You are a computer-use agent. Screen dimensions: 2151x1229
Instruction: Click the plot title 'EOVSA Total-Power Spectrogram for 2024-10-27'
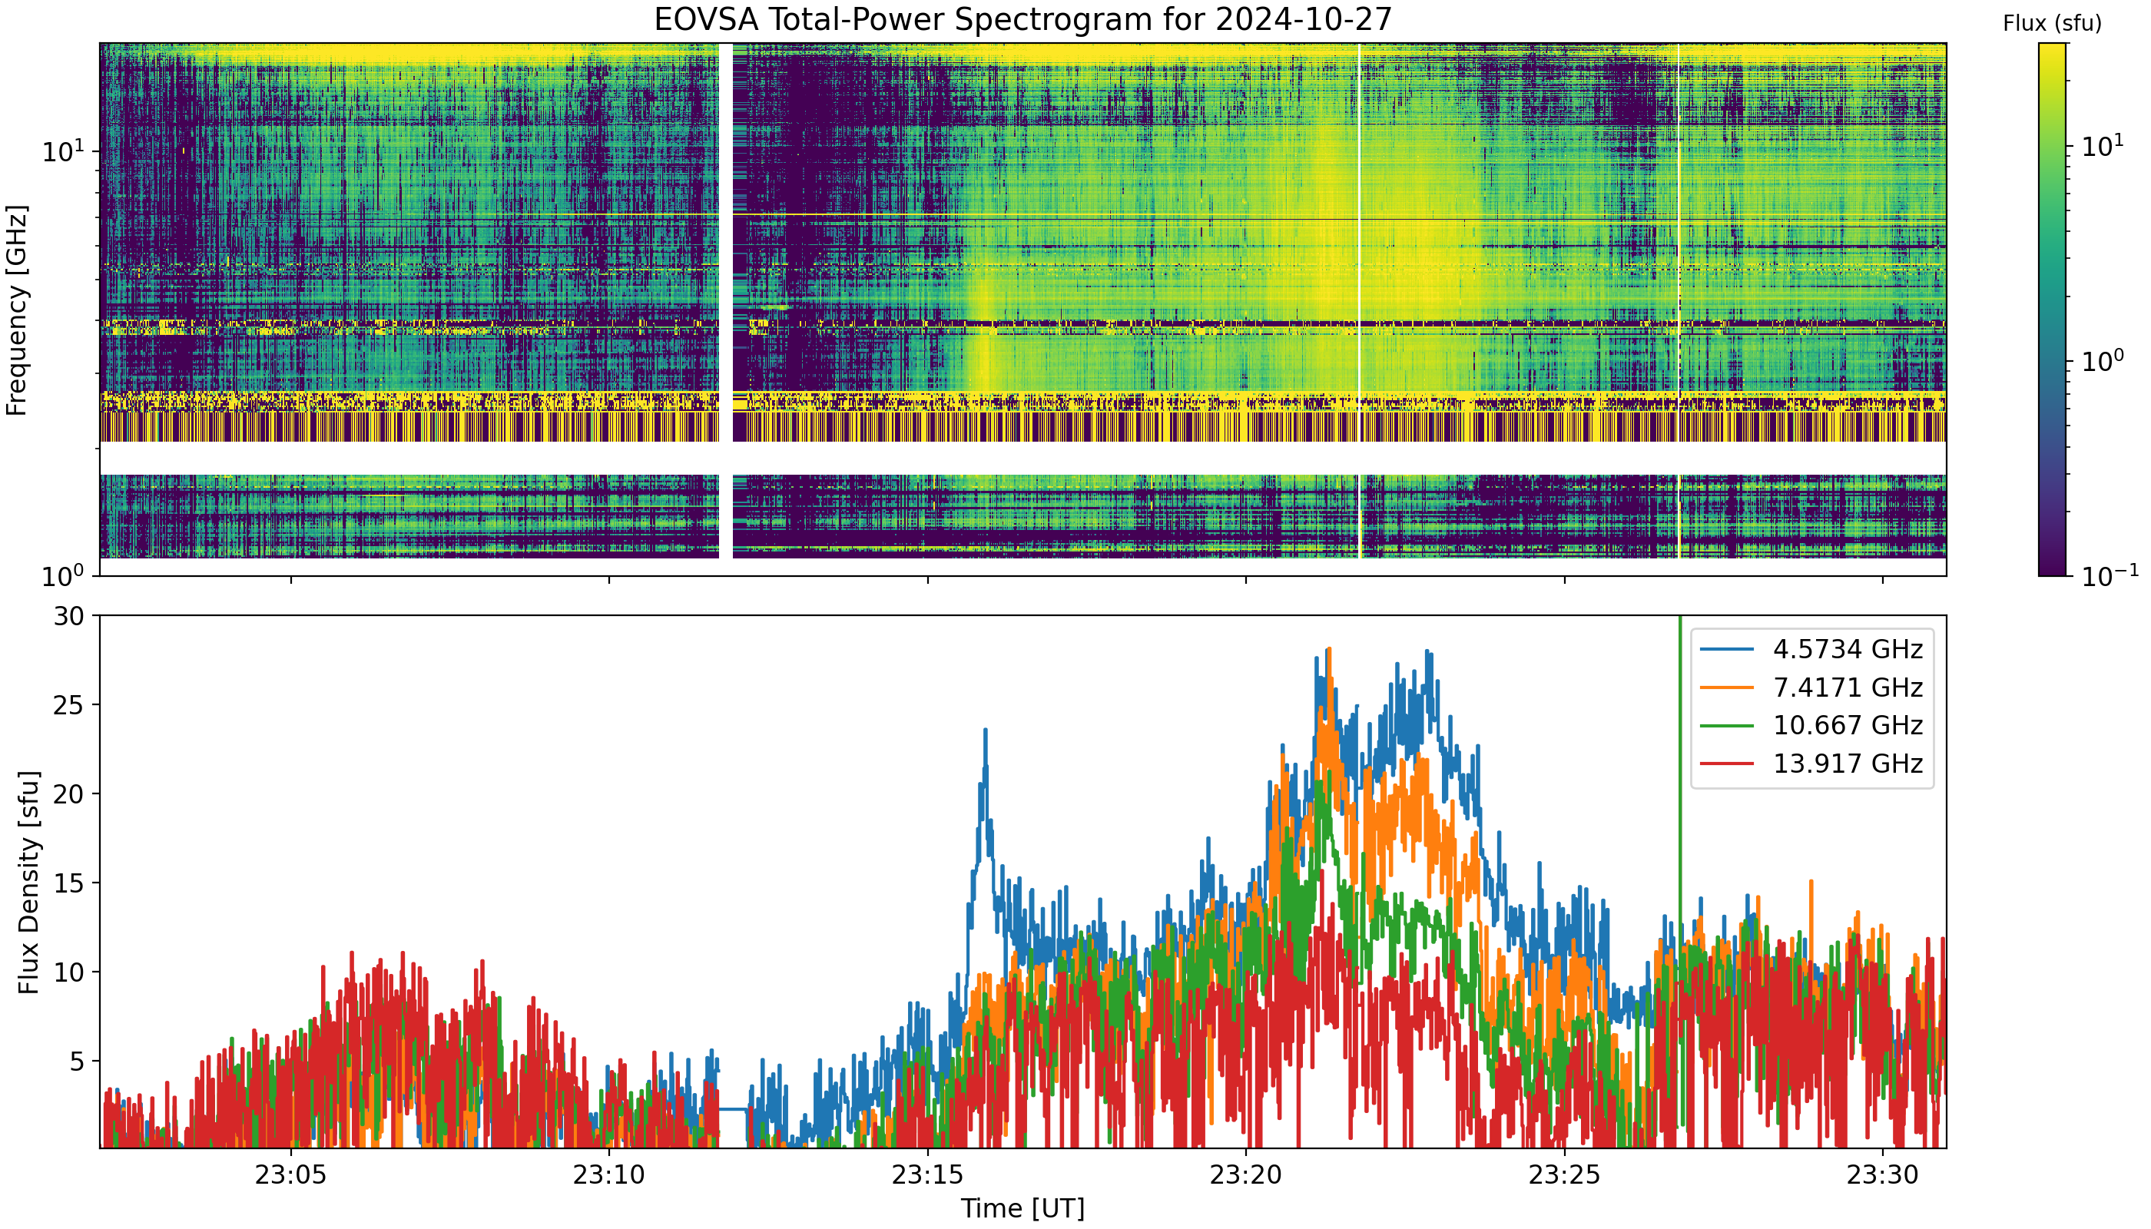point(1022,18)
